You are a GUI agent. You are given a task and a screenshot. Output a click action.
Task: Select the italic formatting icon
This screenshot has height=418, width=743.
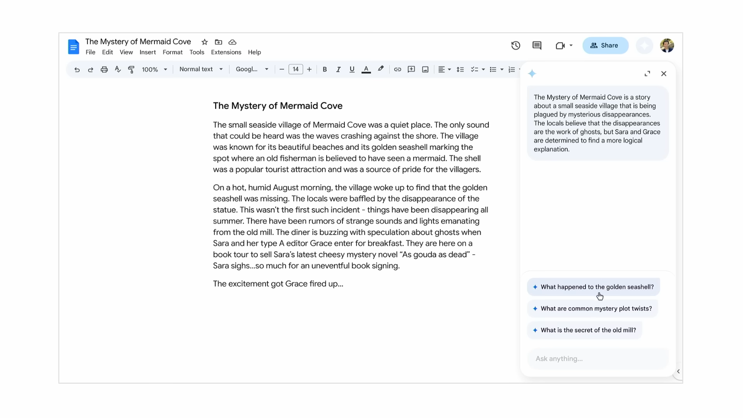[338, 69]
